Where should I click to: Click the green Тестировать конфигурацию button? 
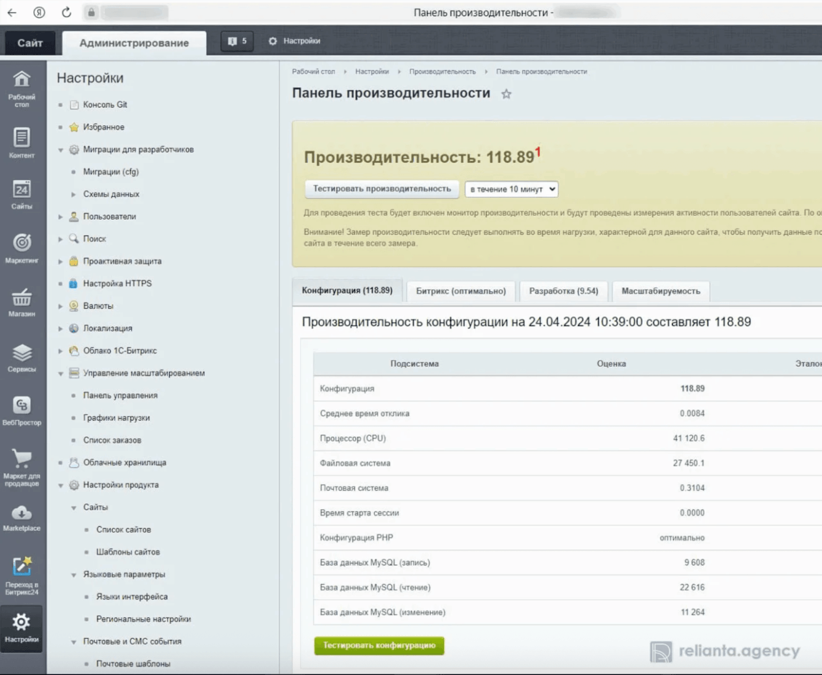pos(379,646)
